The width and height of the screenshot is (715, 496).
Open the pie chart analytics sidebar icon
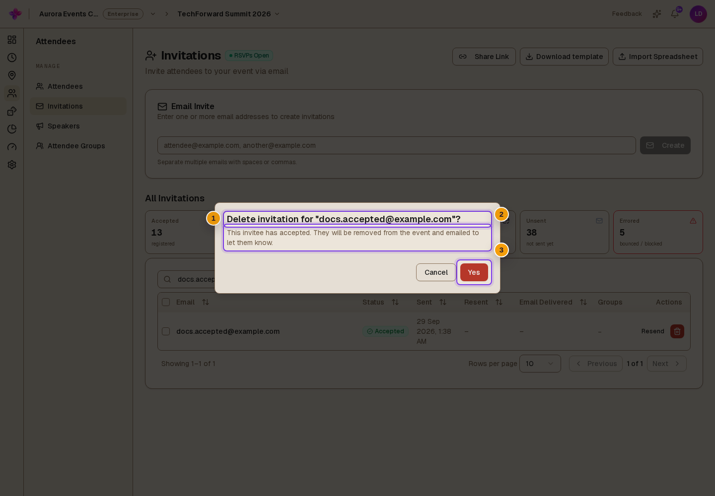coord(12,129)
